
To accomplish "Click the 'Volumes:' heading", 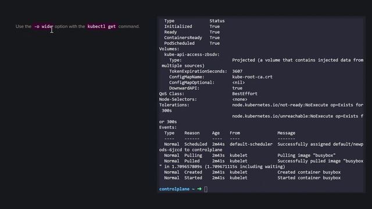I will 169,49.
